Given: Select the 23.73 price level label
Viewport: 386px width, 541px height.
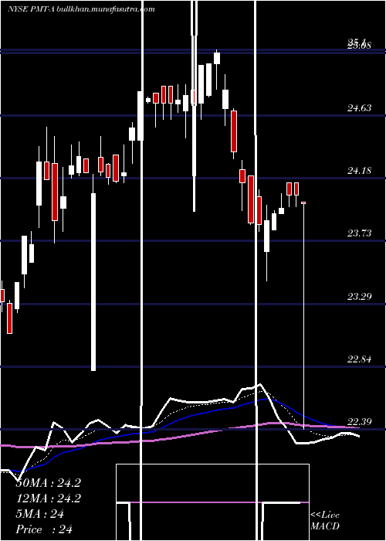Looking at the screenshot, I should pos(360,233).
